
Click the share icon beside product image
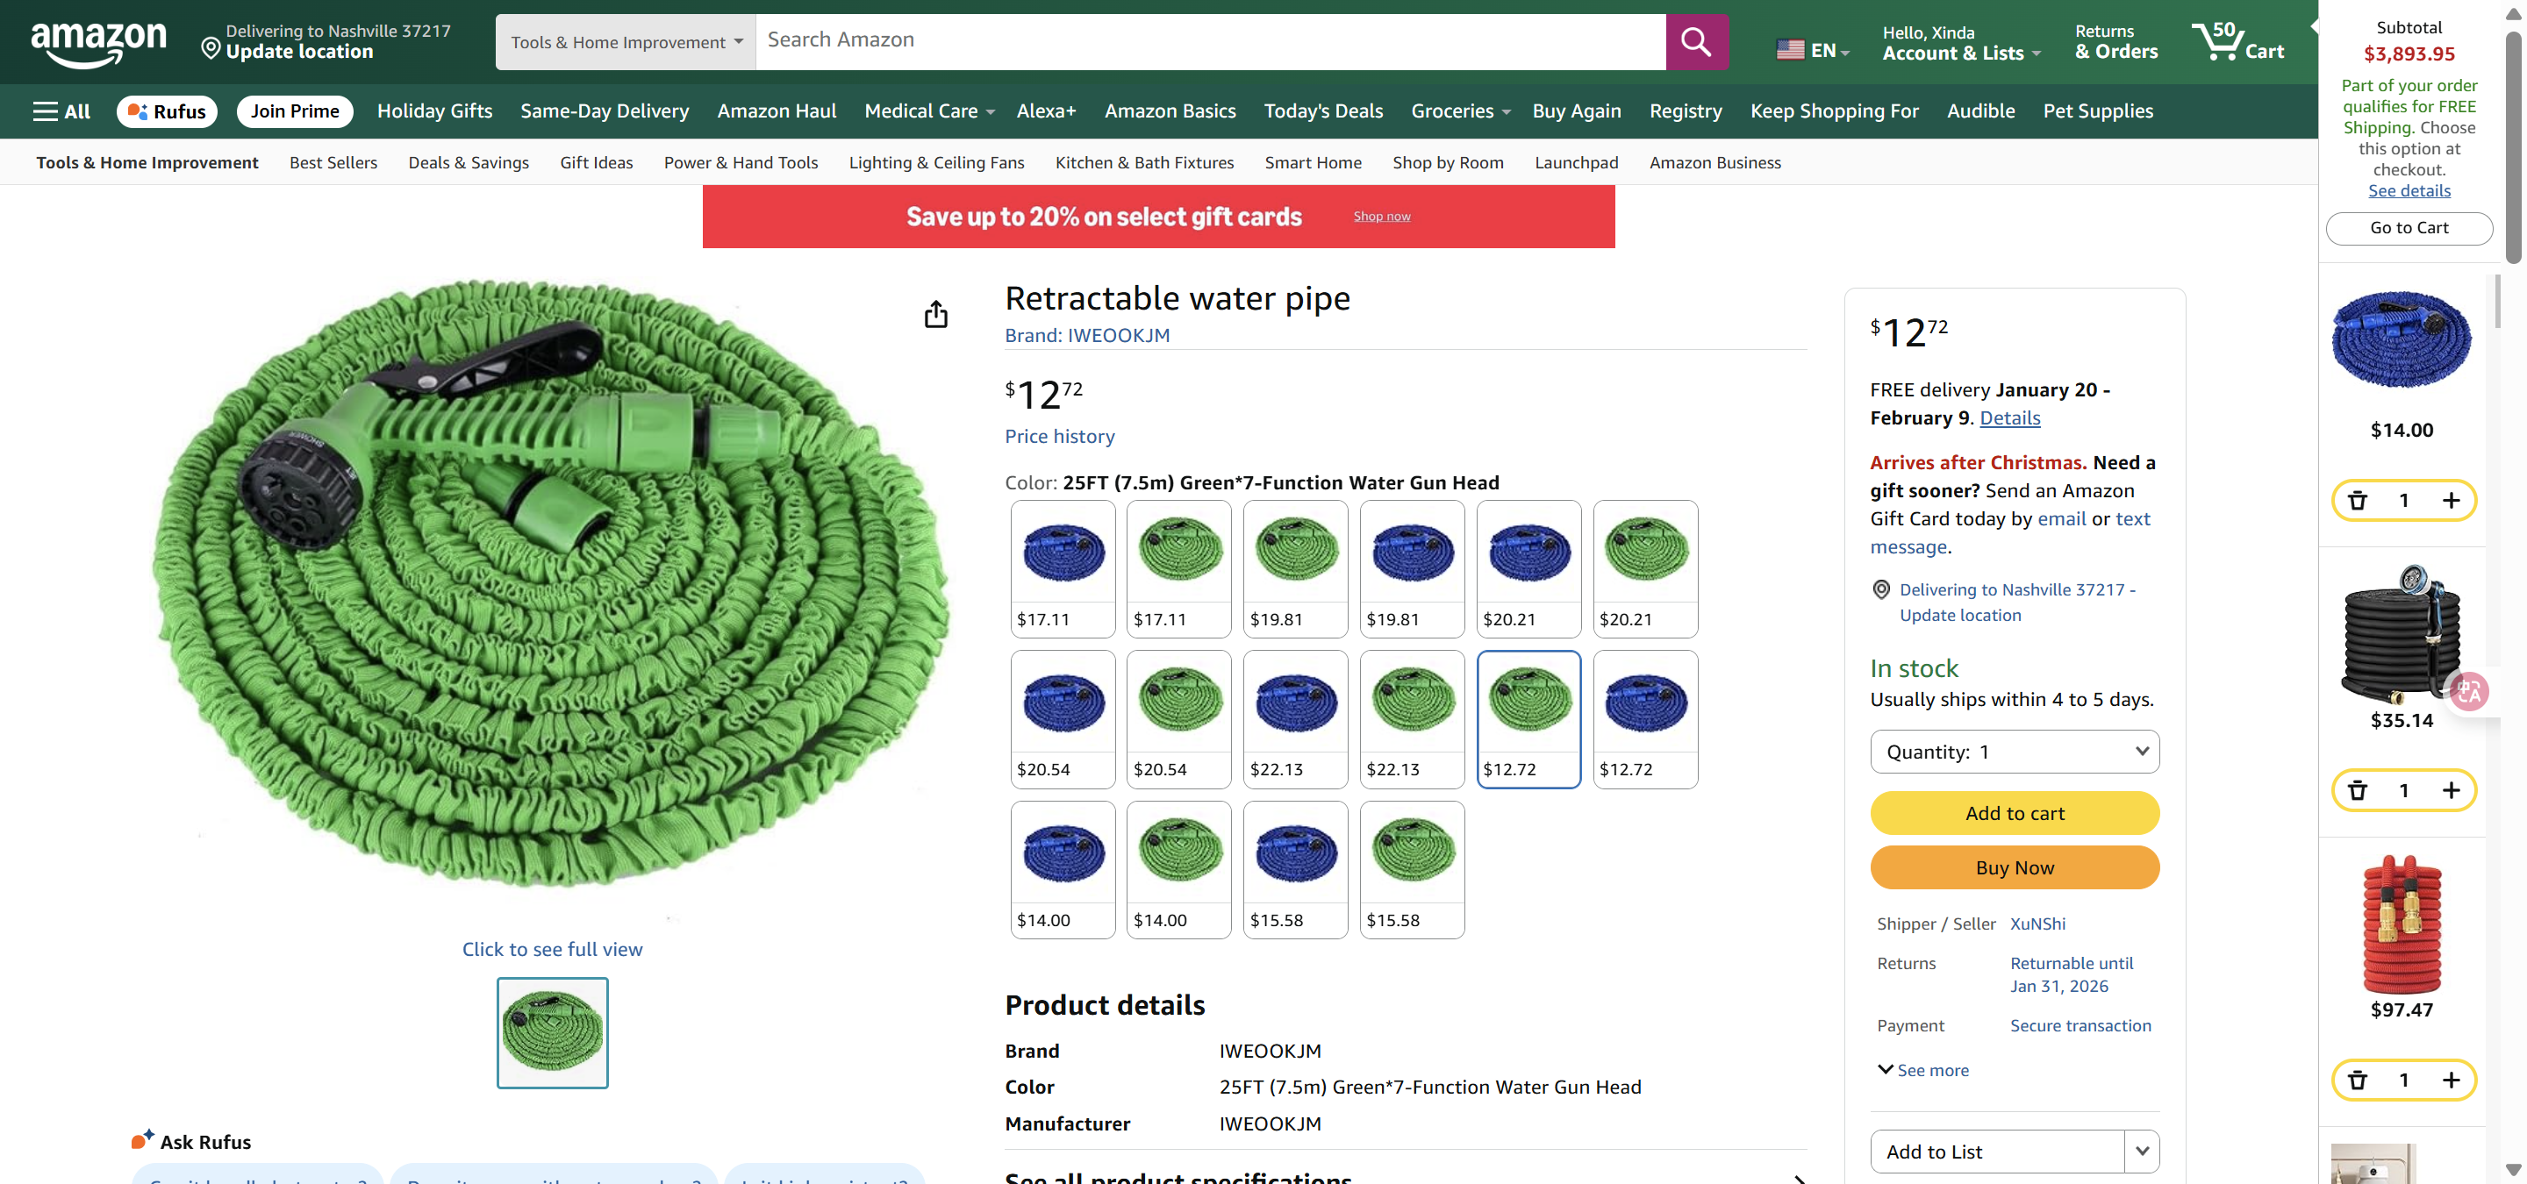tap(936, 315)
